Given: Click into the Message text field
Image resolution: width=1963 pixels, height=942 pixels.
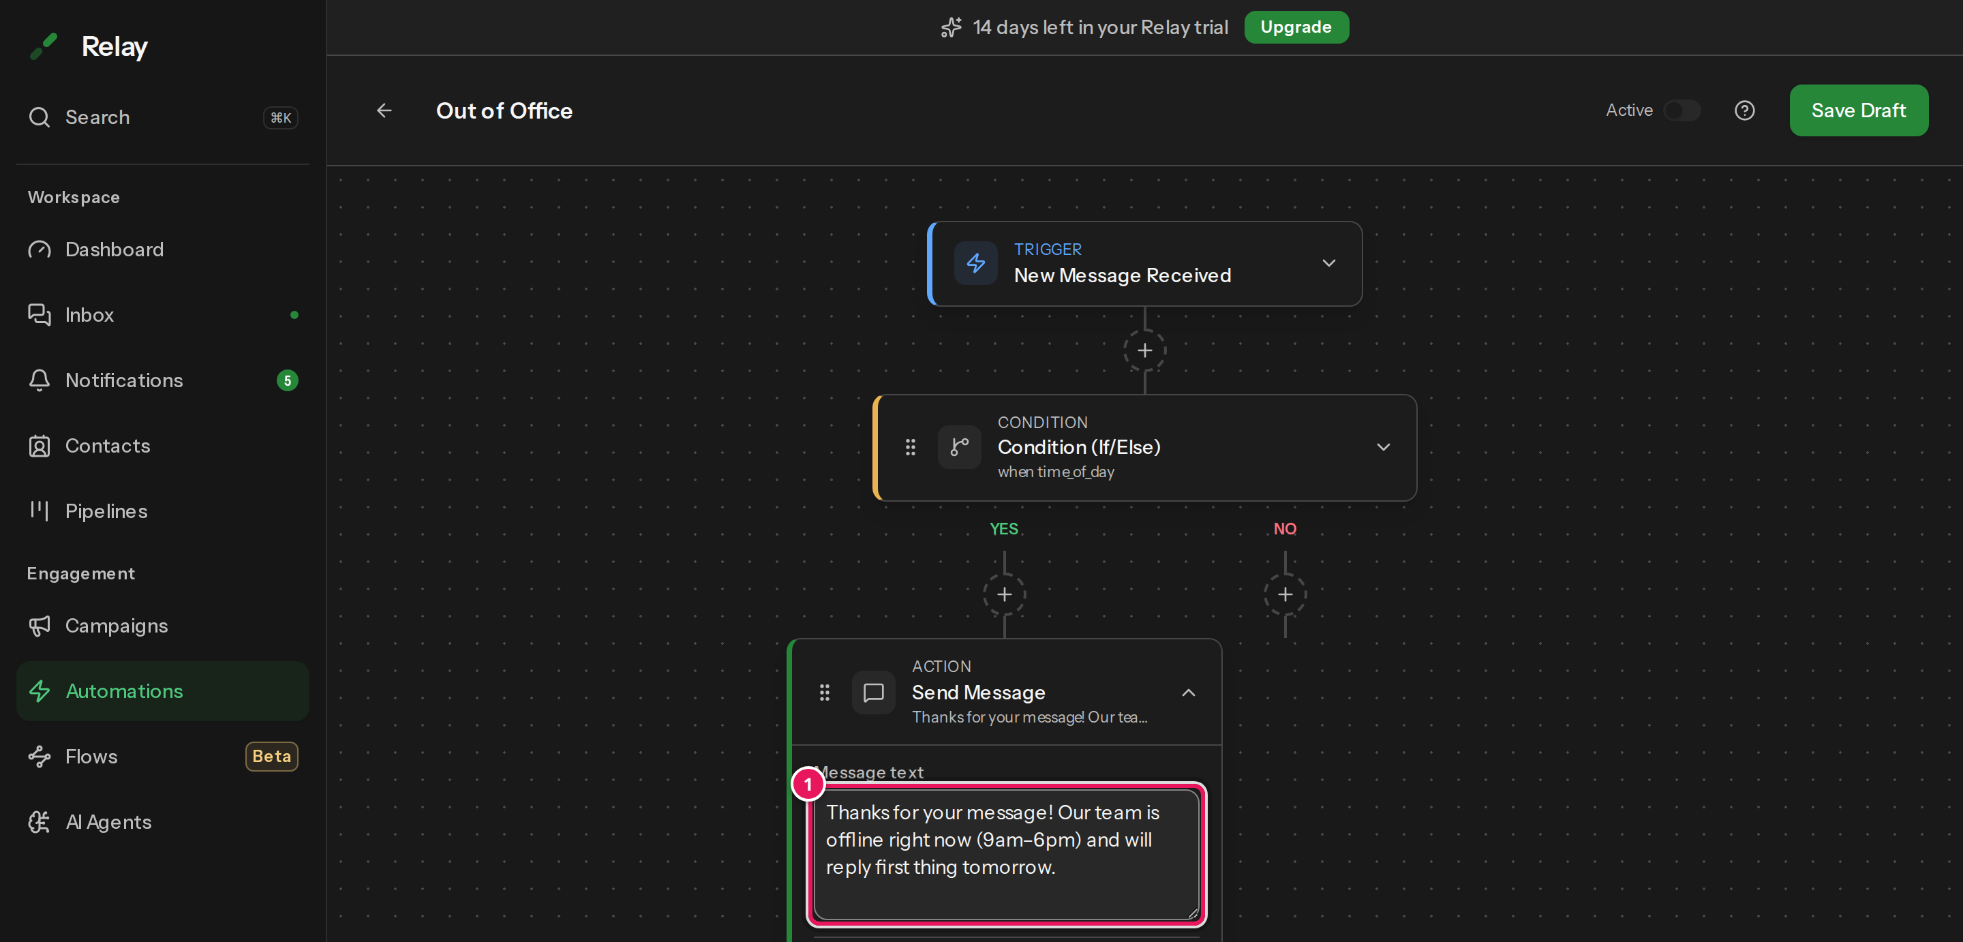Looking at the screenshot, I should pyautogui.click(x=1007, y=854).
